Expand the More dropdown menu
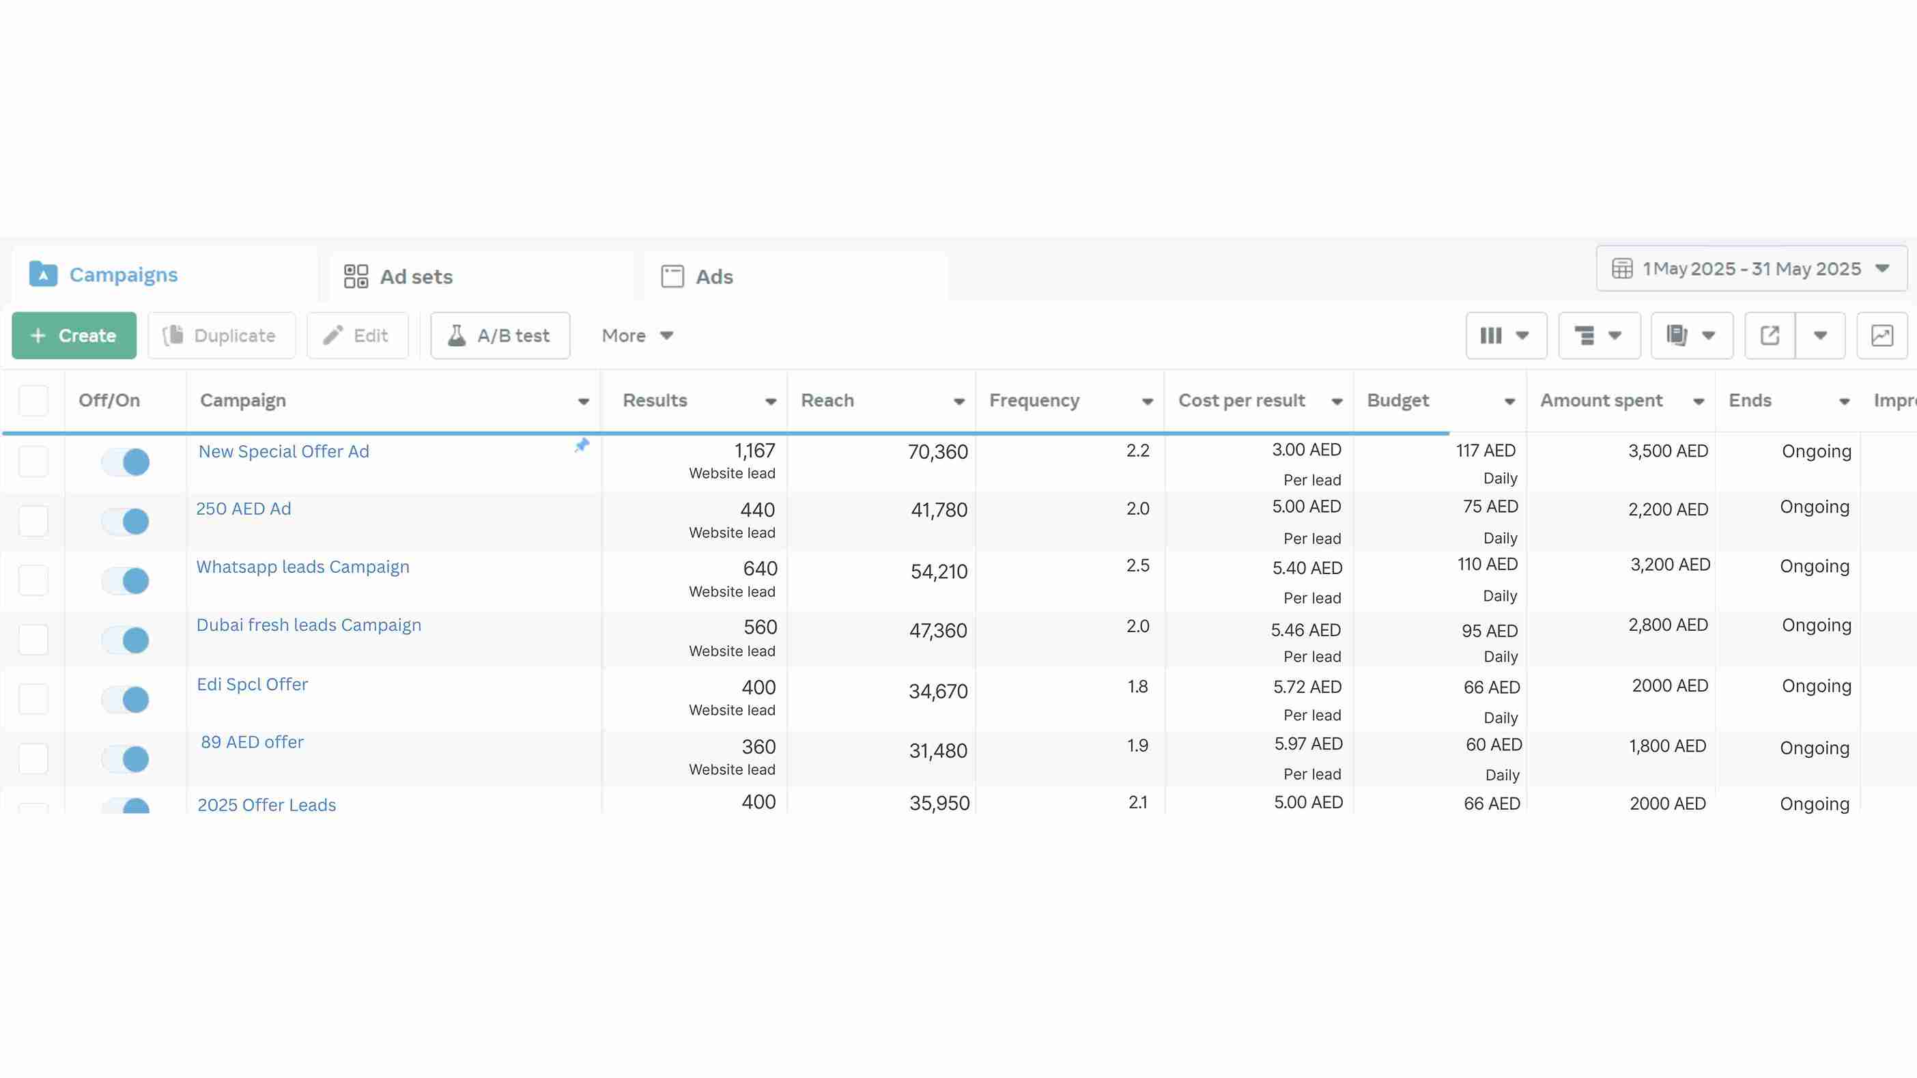 [638, 335]
